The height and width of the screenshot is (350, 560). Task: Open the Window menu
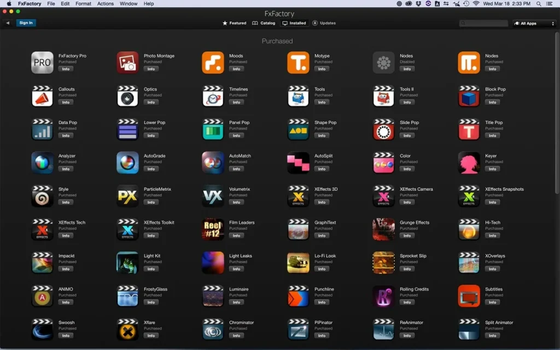coord(128,4)
